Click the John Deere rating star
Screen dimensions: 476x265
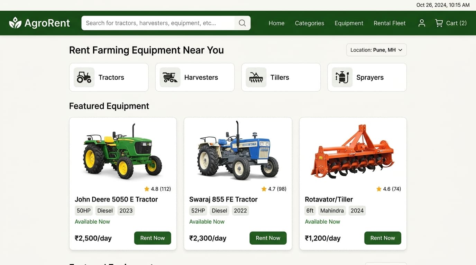[147, 189]
